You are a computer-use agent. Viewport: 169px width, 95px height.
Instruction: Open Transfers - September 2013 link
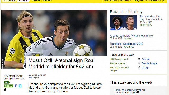coord(126,44)
